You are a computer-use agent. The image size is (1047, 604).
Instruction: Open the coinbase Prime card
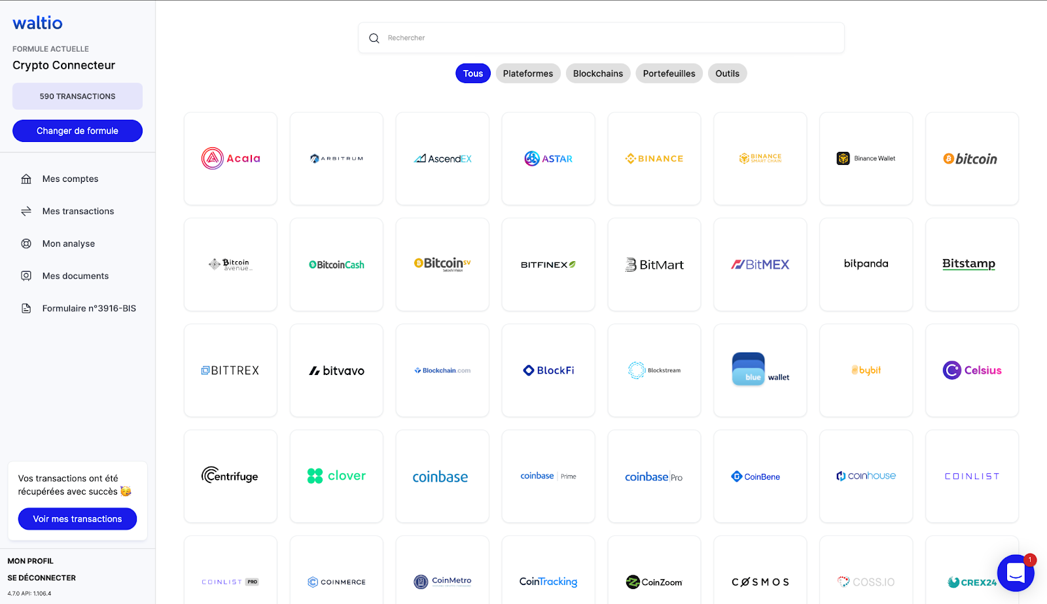[x=548, y=476]
